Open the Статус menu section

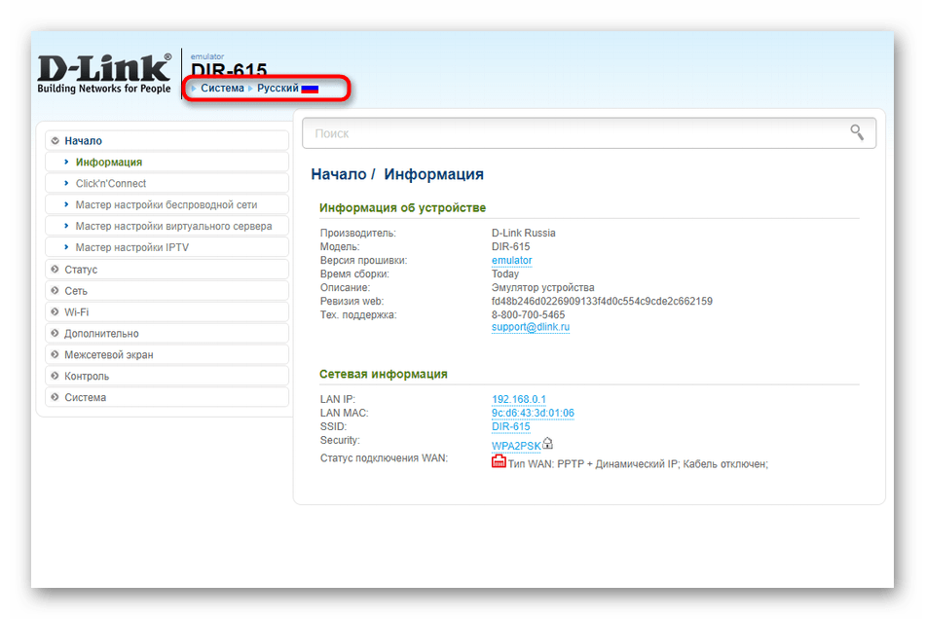click(x=166, y=270)
